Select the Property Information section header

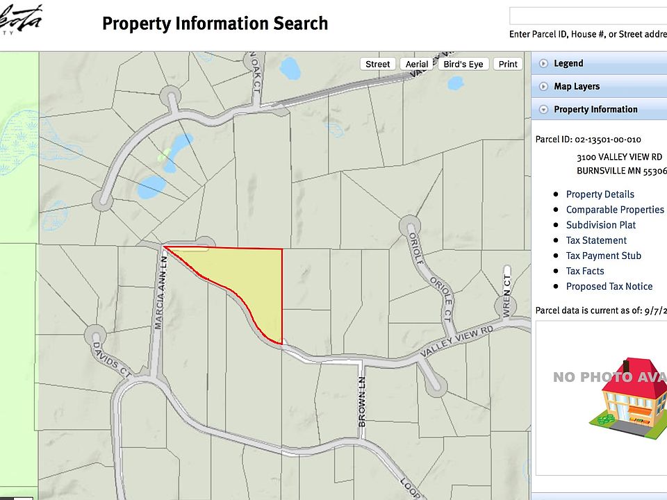pyautogui.click(x=599, y=109)
